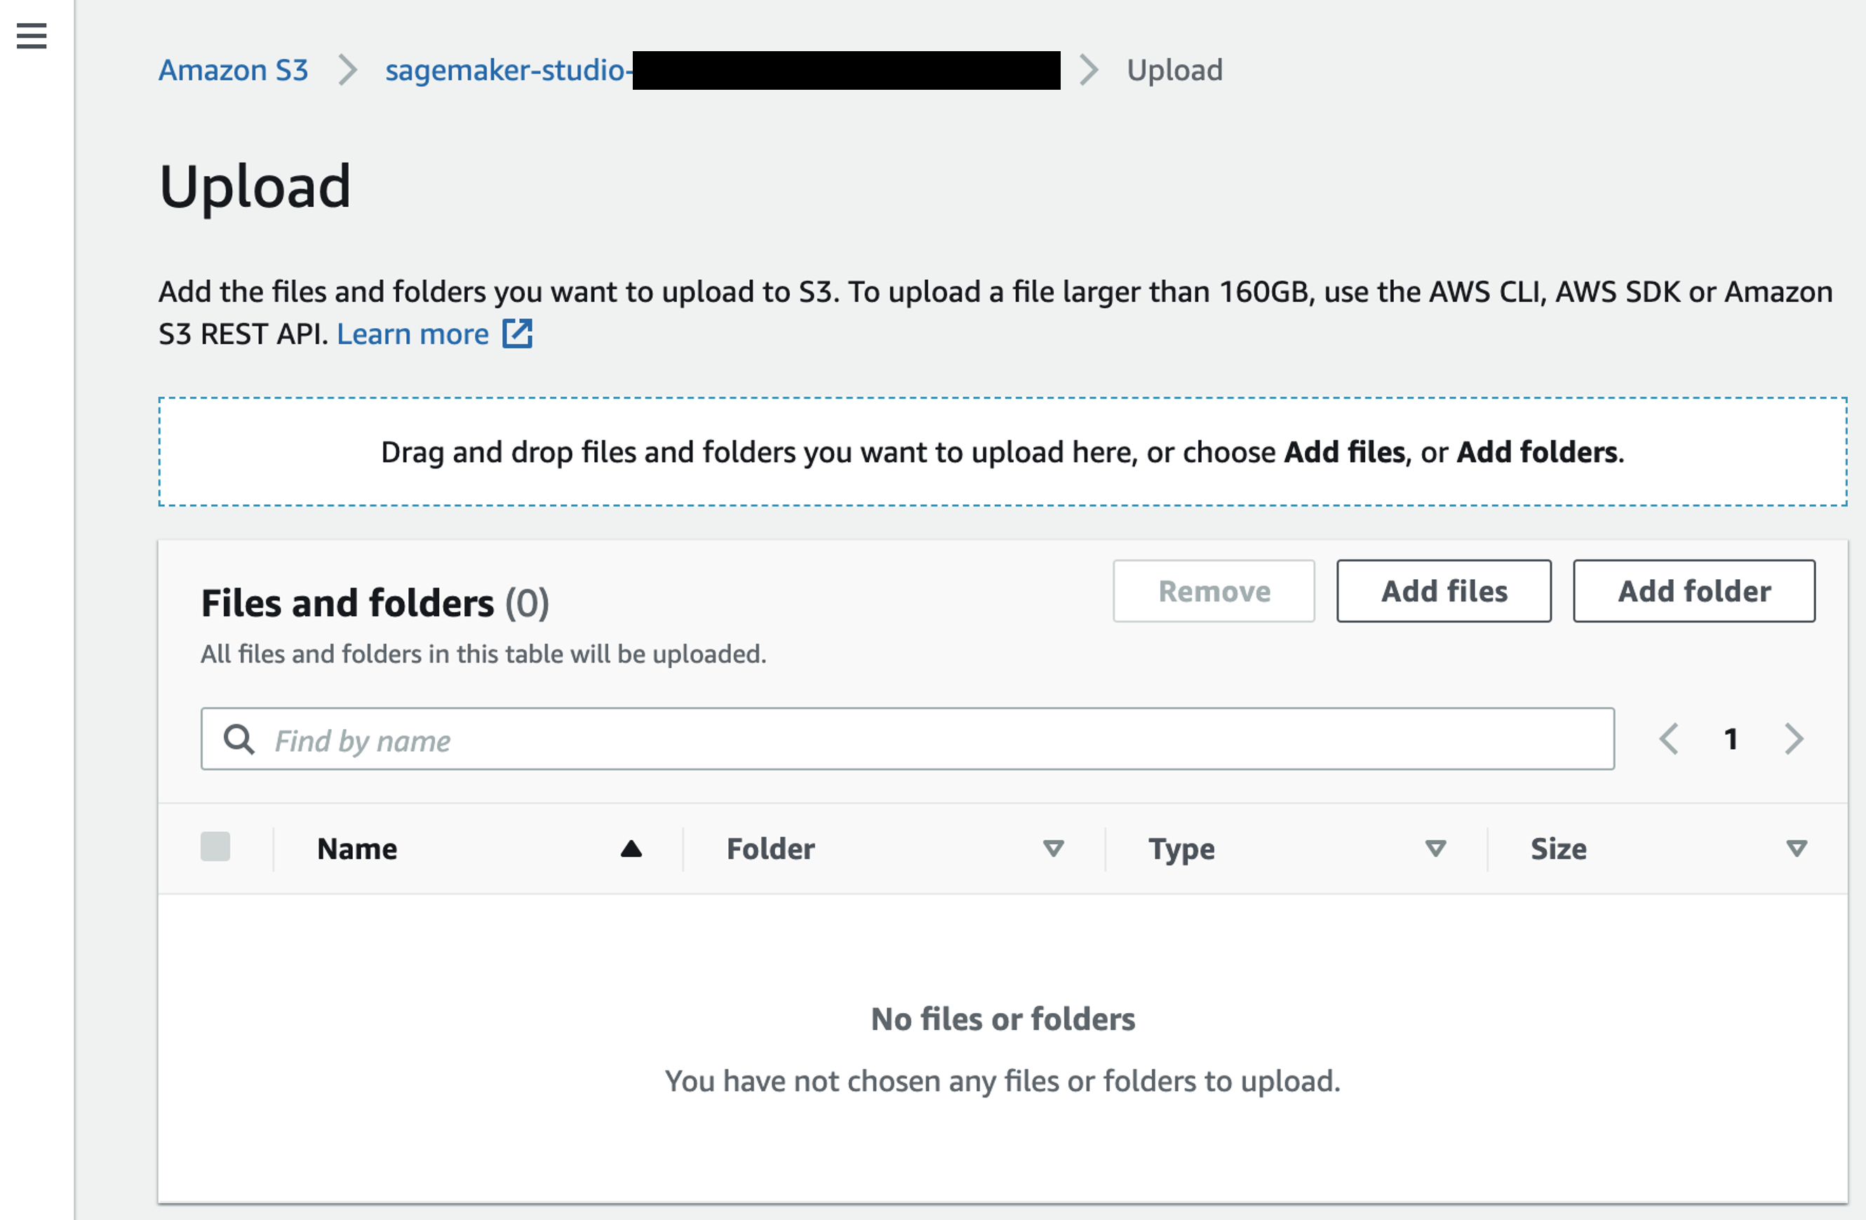The width and height of the screenshot is (1866, 1220).
Task: Click the Type column header label
Action: (1181, 849)
